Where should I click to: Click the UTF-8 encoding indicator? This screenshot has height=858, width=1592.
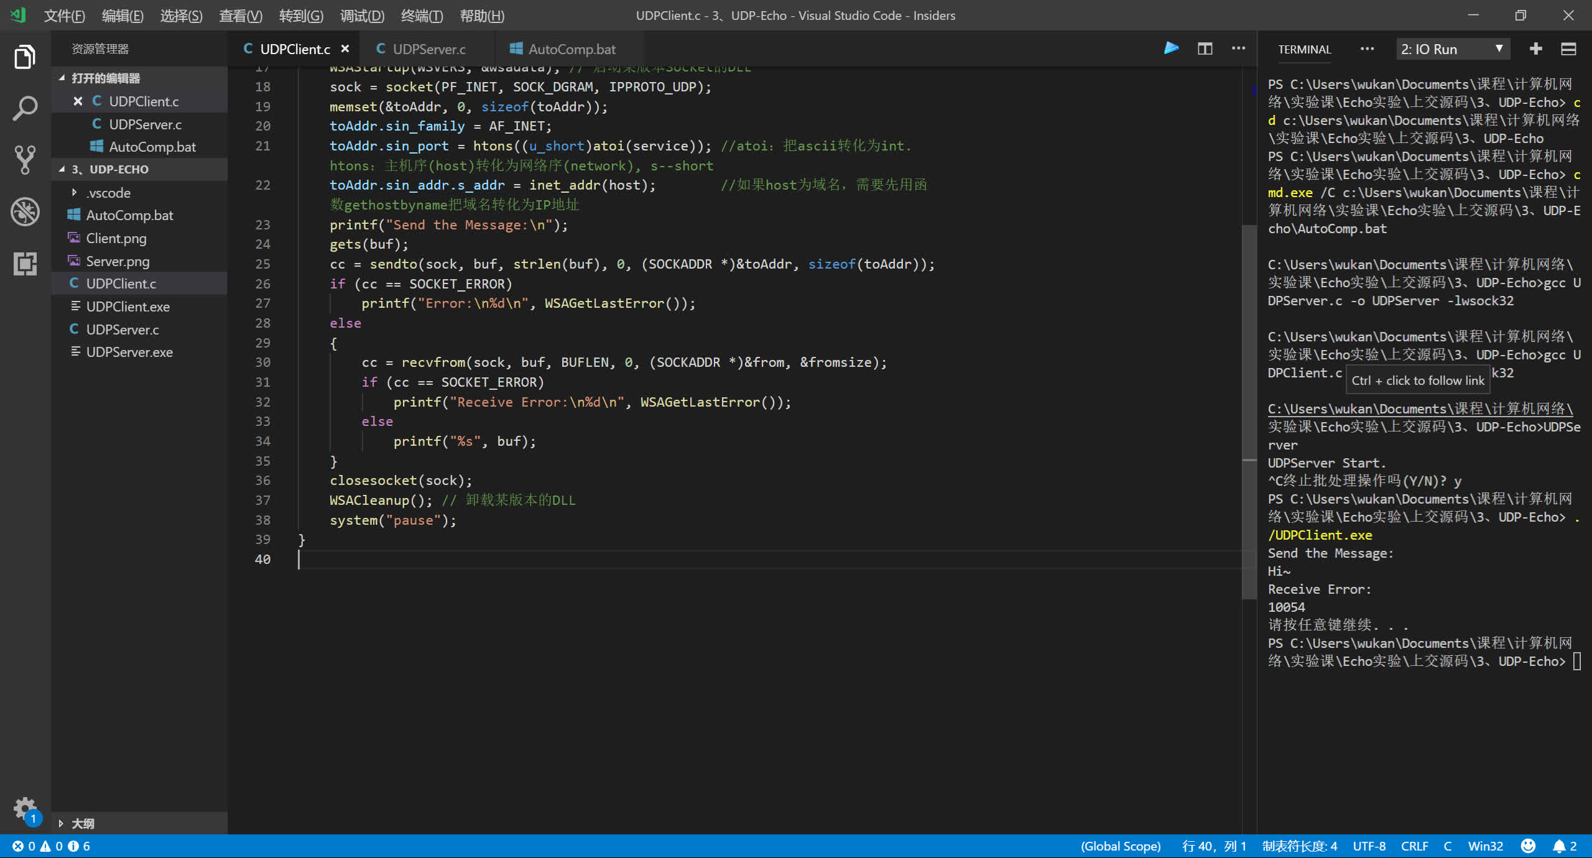[x=1369, y=846]
